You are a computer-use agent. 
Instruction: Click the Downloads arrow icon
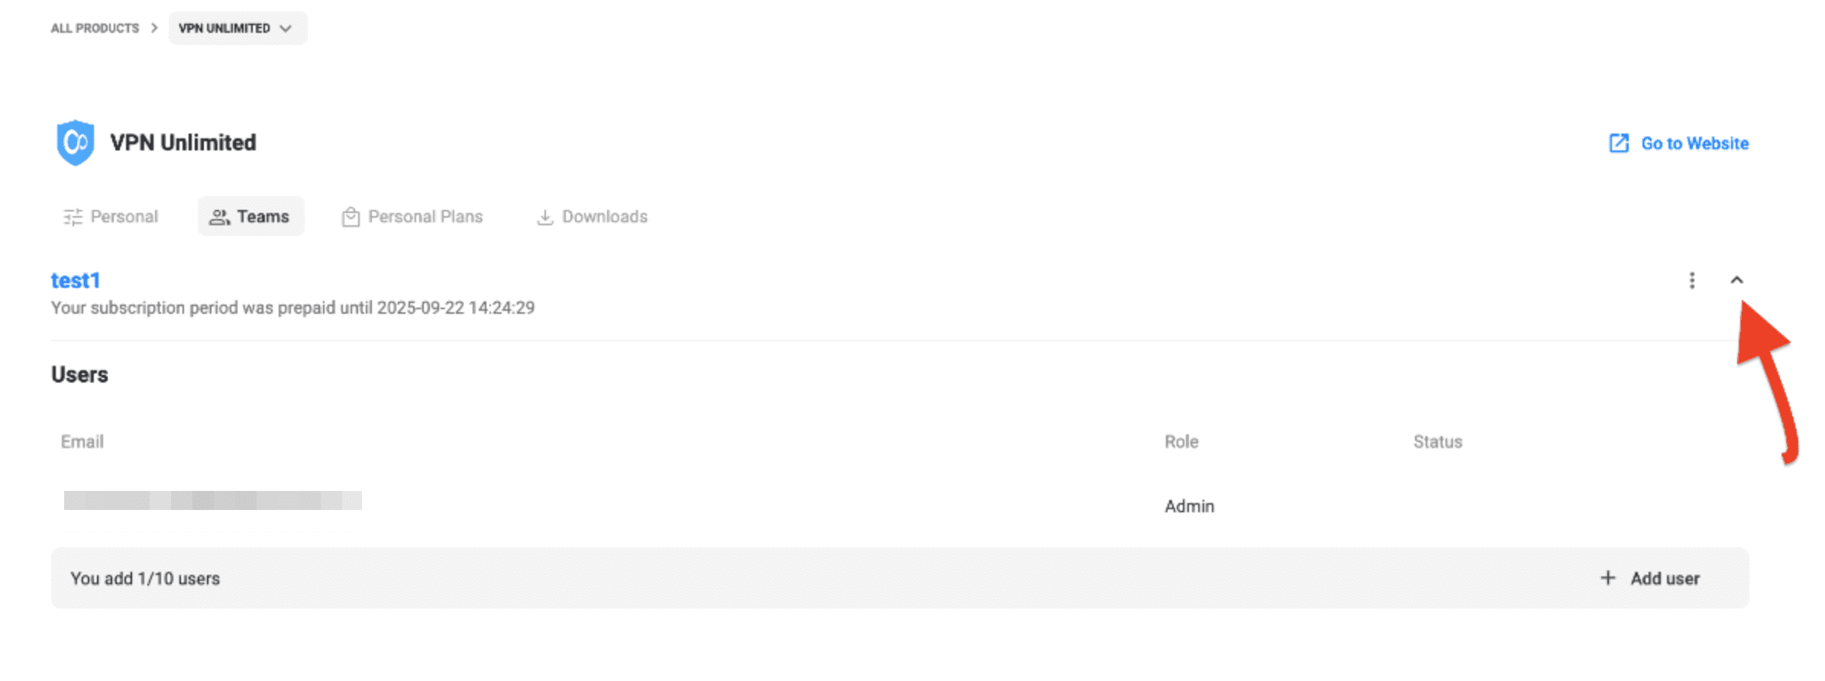[544, 218]
